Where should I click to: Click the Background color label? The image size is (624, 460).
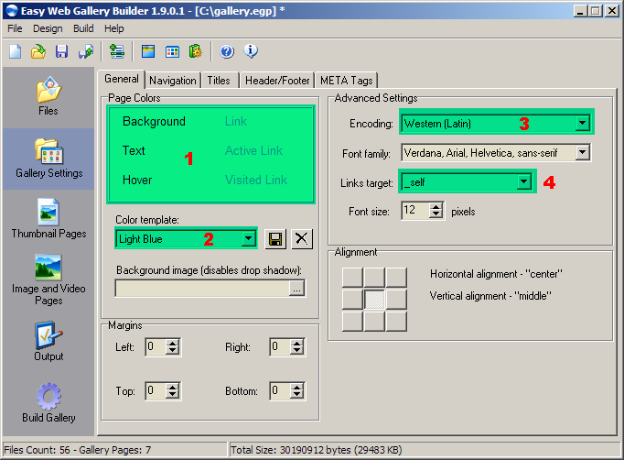154,121
